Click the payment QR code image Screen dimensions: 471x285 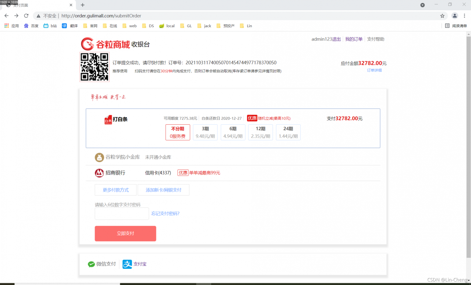[95, 67]
